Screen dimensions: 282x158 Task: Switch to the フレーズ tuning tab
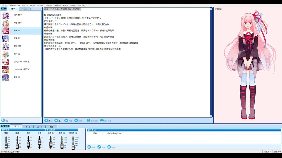point(39,127)
